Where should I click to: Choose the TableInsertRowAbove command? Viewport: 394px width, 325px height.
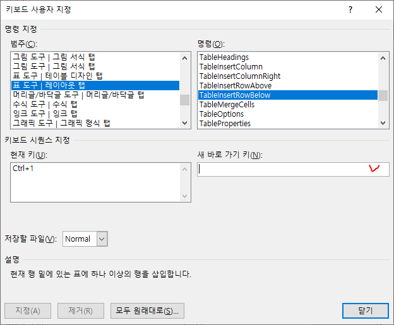(288, 86)
